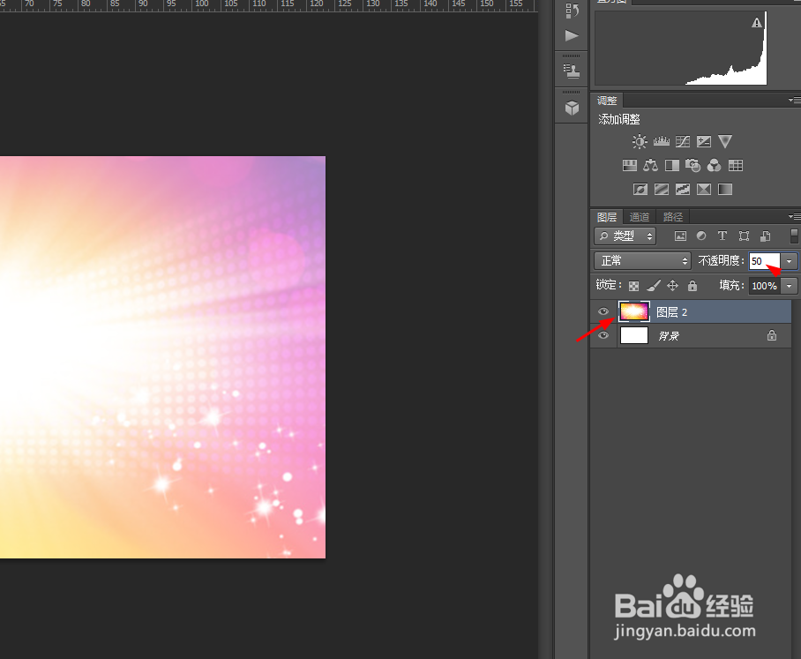Open the Actions panel play icon

pos(572,35)
